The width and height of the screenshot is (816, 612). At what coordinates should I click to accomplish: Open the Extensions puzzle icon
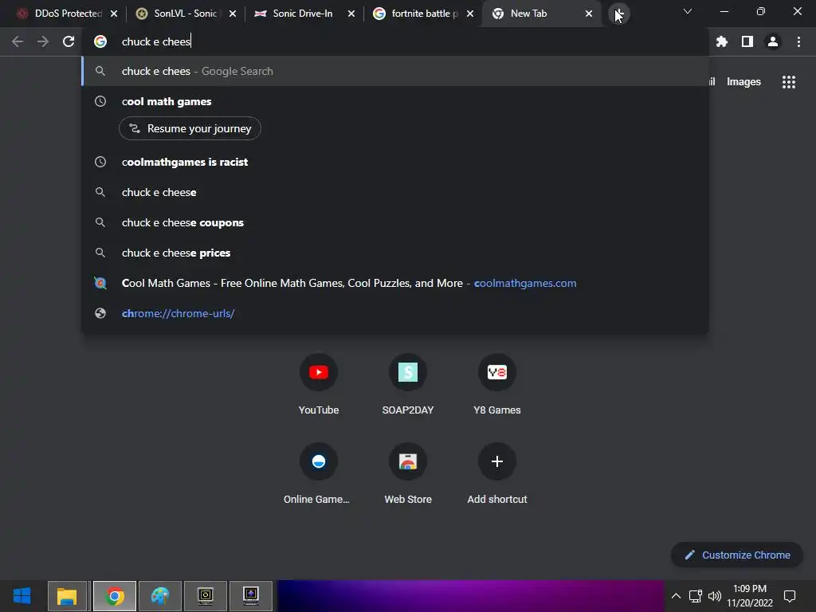[x=722, y=41]
